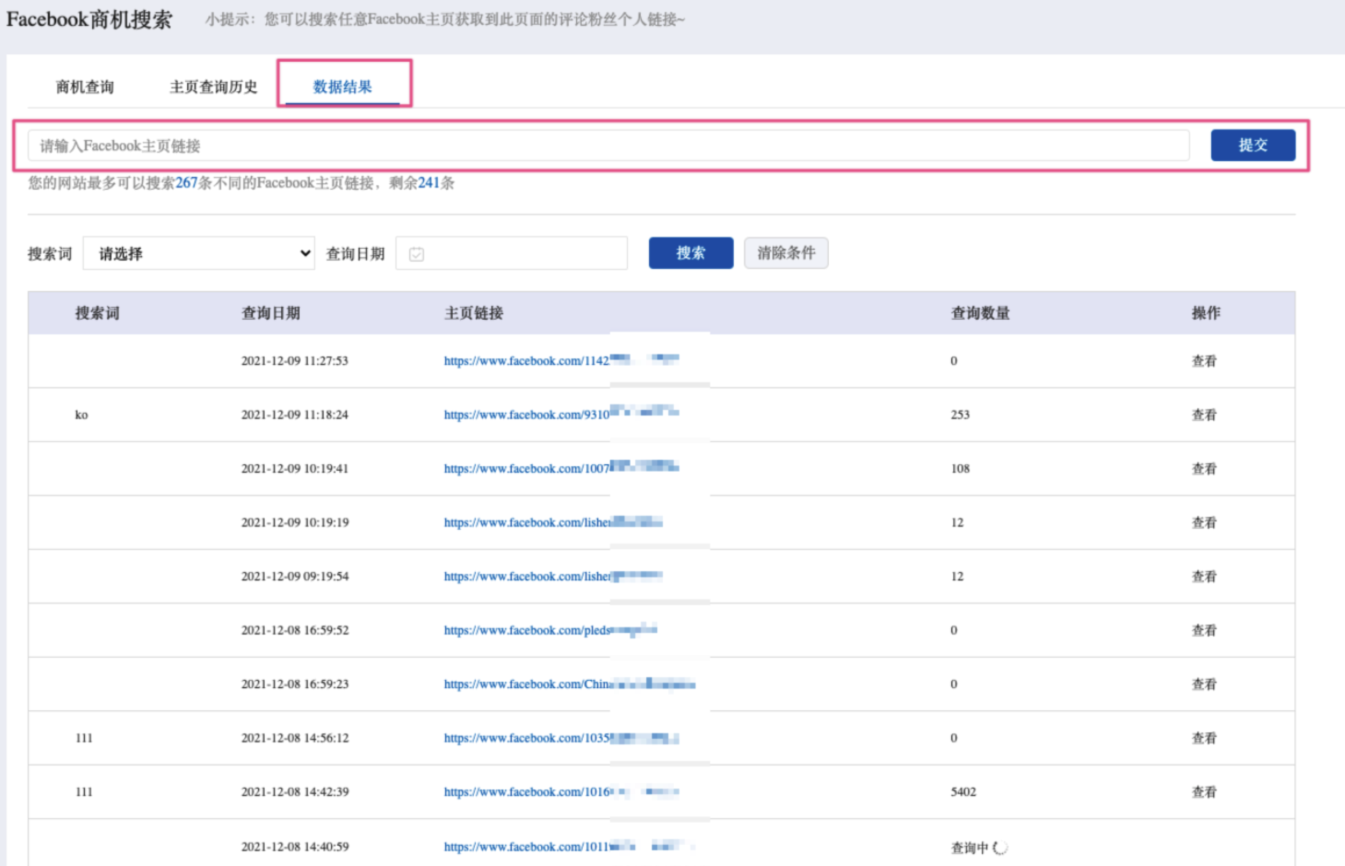Open the facebook.com/pleds link

550,630
